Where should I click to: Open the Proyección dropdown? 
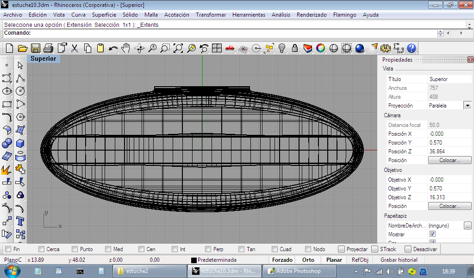tap(468, 106)
